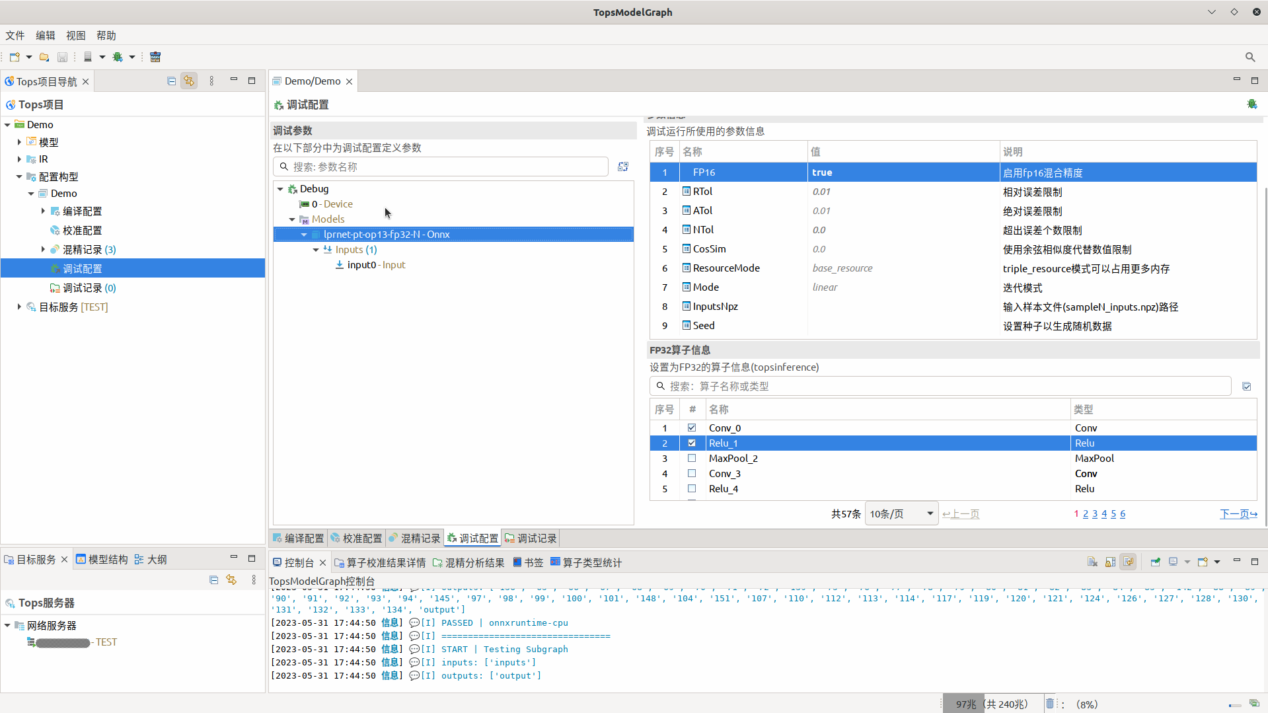Click the memory usage heap bar
Image resolution: width=1268 pixels, height=713 pixels.
(x=992, y=704)
